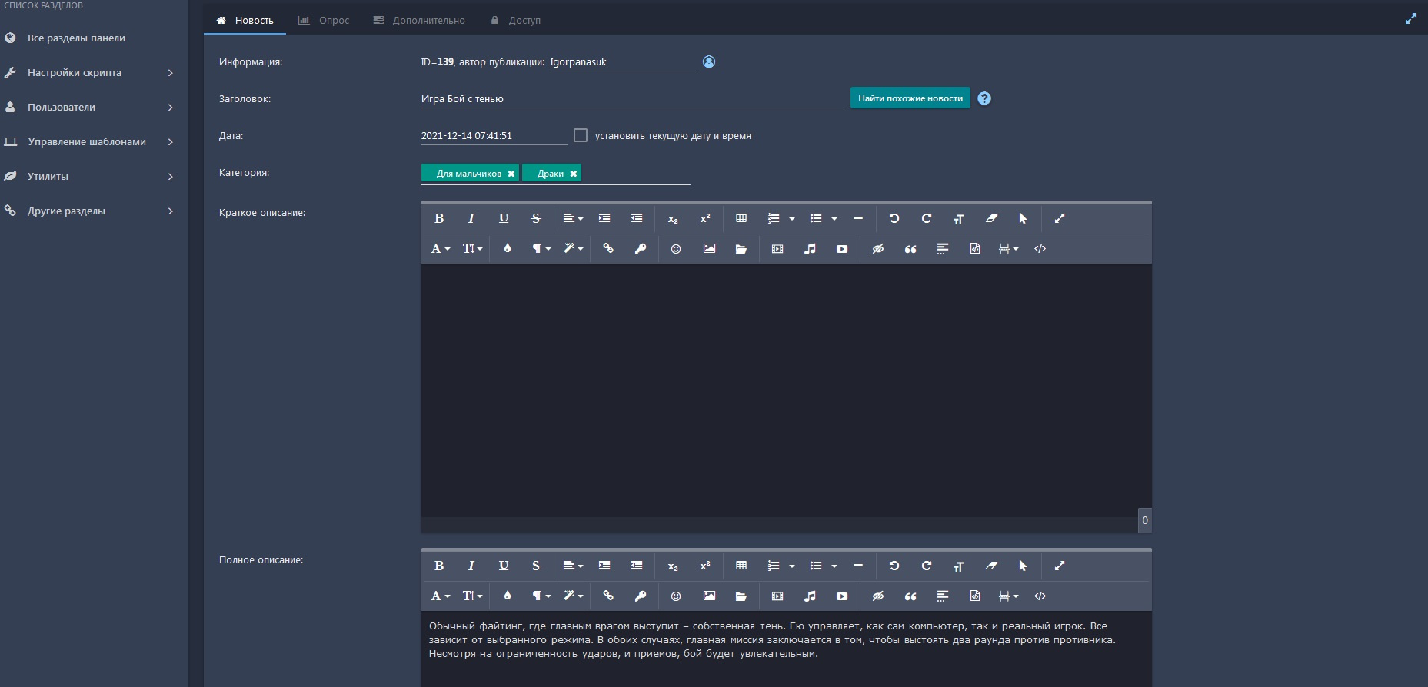Switch the short description editor to code view
1428x687 pixels.
(x=1040, y=249)
